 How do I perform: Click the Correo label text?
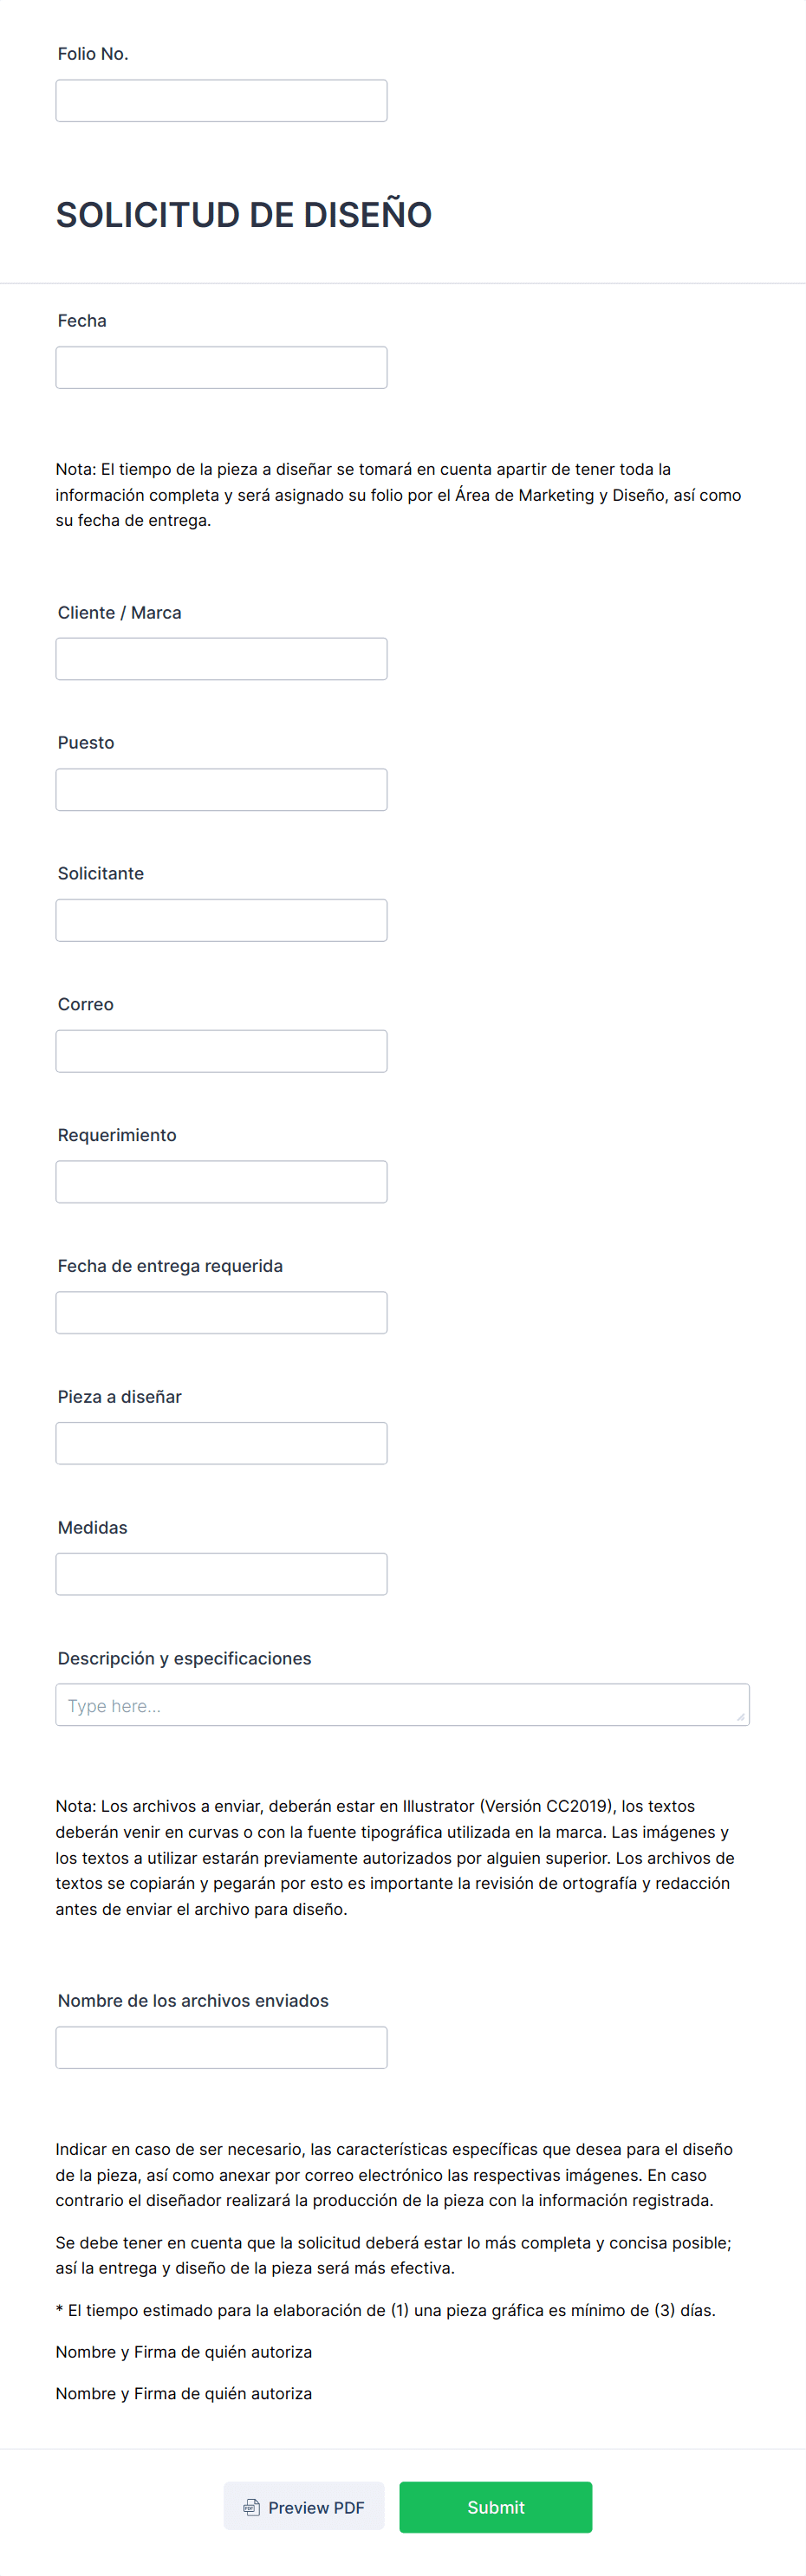tap(86, 1004)
